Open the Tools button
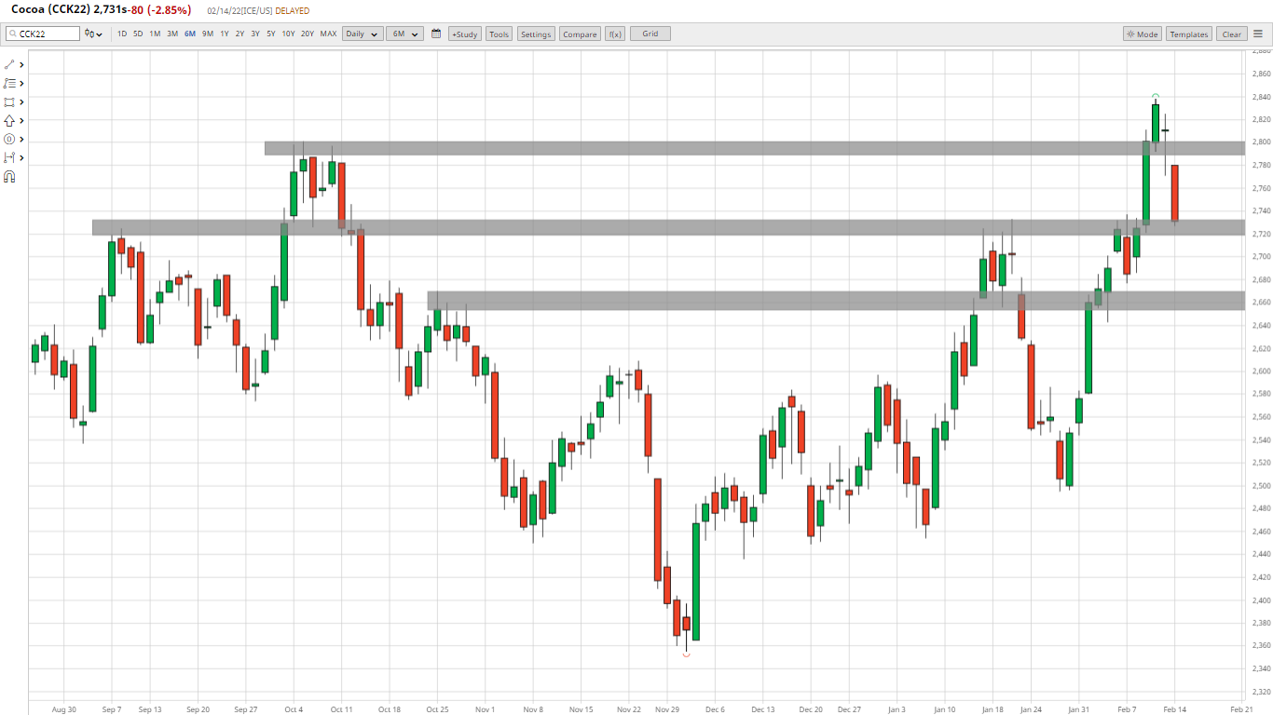The height and width of the screenshot is (715, 1273). tap(500, 34)
